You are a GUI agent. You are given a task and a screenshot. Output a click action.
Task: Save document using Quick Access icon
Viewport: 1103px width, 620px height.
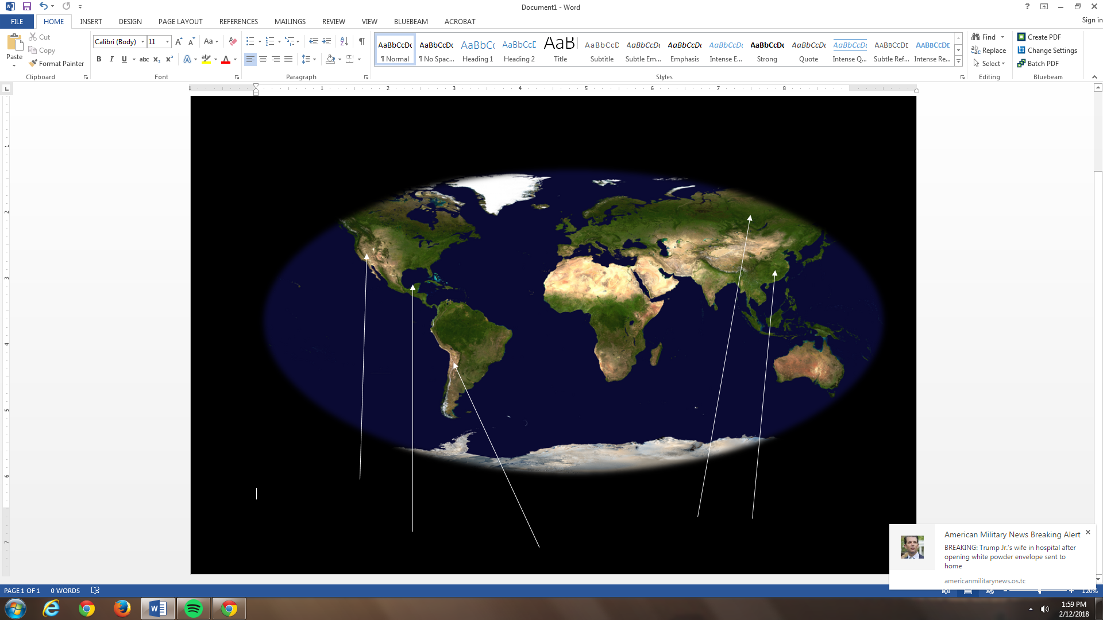pyautogui.click(x=27, y=6)
